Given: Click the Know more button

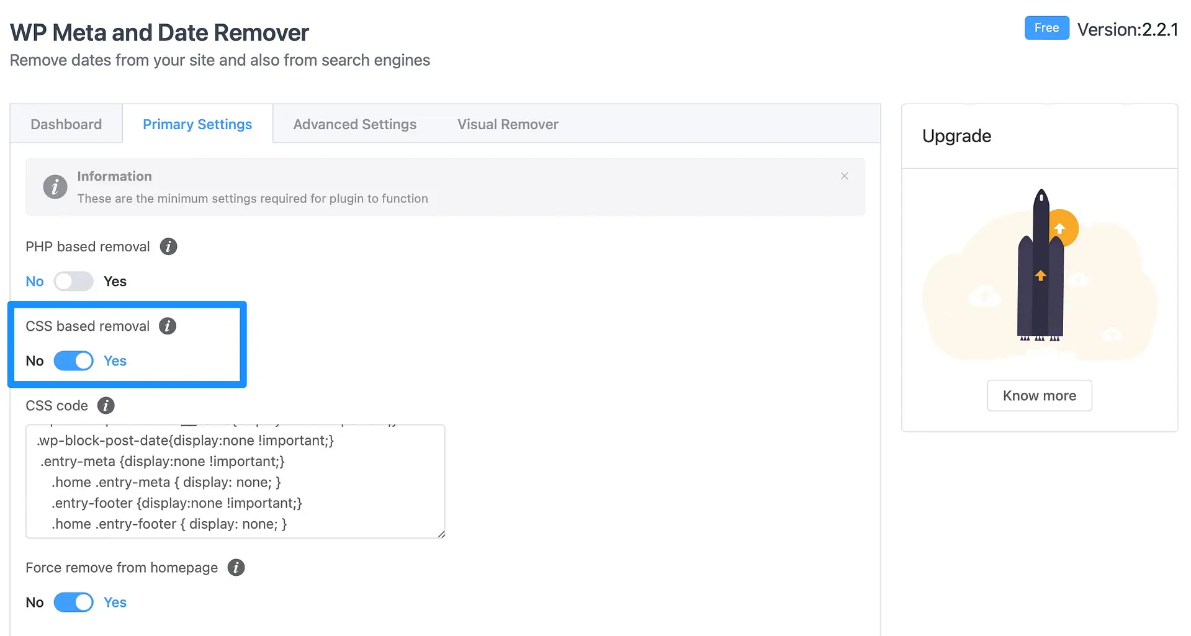Looking at the screenshot, I should coord(1039,395).
